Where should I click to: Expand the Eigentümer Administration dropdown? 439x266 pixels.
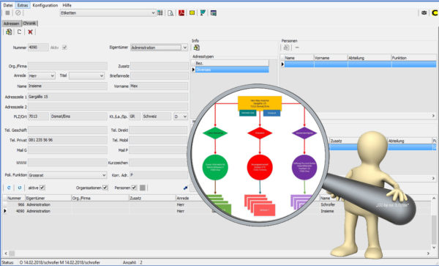[x=159, y=48]
